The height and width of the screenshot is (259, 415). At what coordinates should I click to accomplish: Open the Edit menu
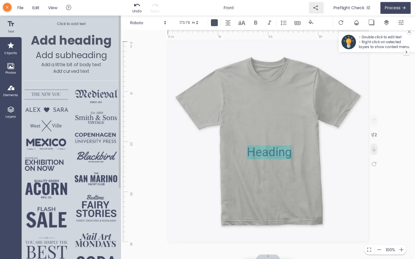coord(36,8)
